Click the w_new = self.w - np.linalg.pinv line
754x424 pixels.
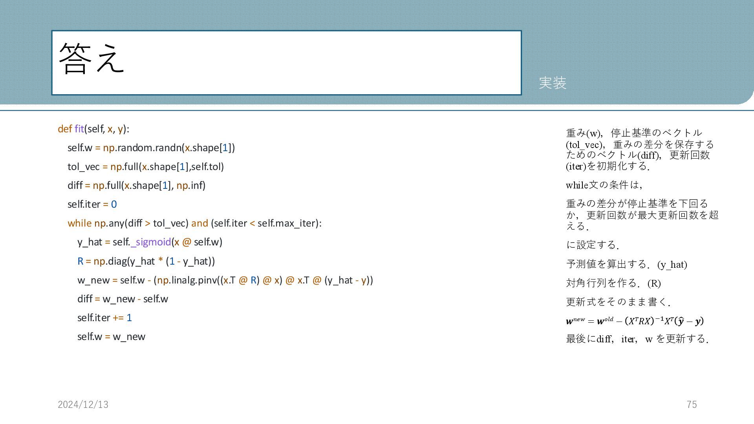pos(225,280)
